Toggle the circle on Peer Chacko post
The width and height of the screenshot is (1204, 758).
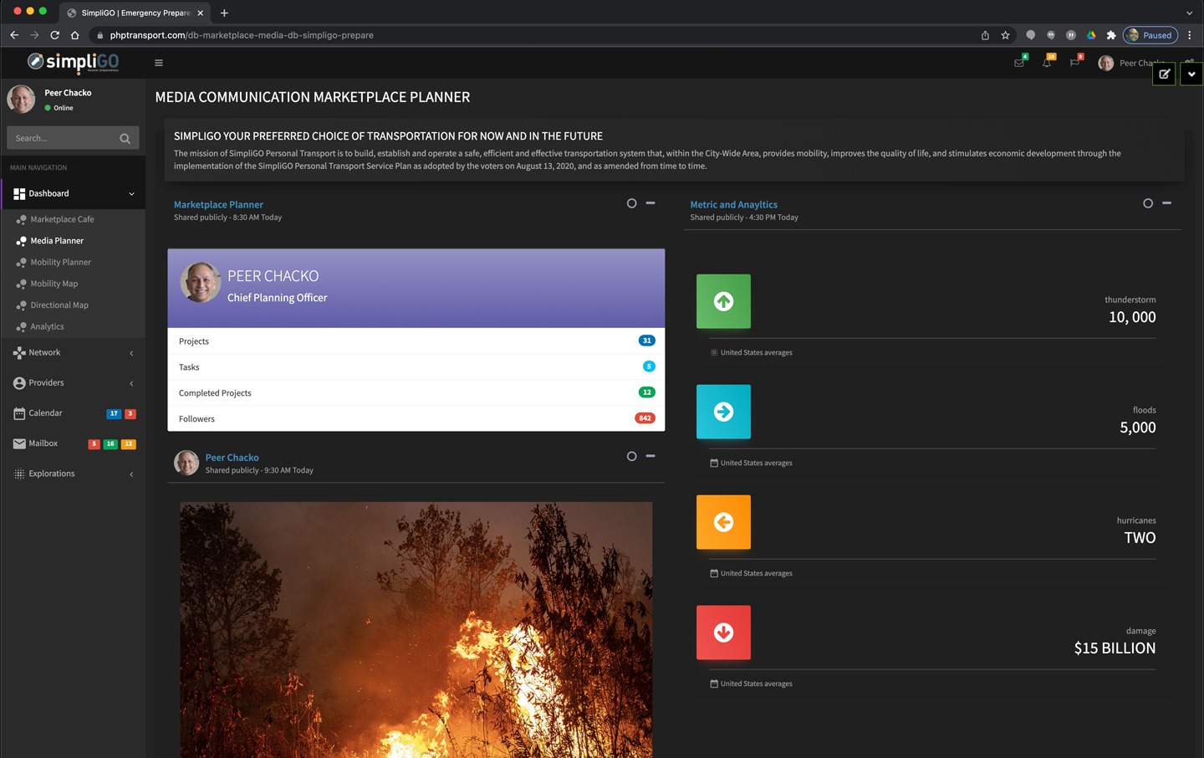pos(632,456)
